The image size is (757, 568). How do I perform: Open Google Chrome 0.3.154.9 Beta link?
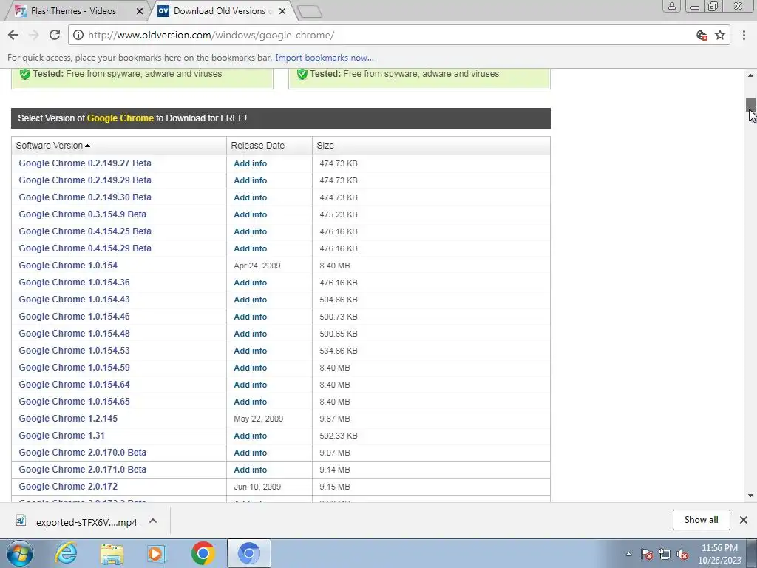(x=83, y=214)
